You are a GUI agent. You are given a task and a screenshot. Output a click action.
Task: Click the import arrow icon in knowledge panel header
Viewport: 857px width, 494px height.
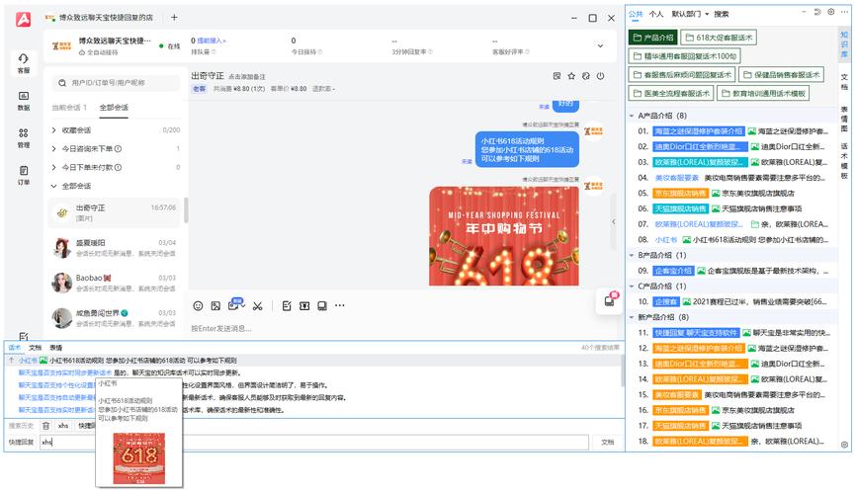click(817, 12)
